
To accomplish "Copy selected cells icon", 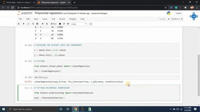I will (33, 24).
